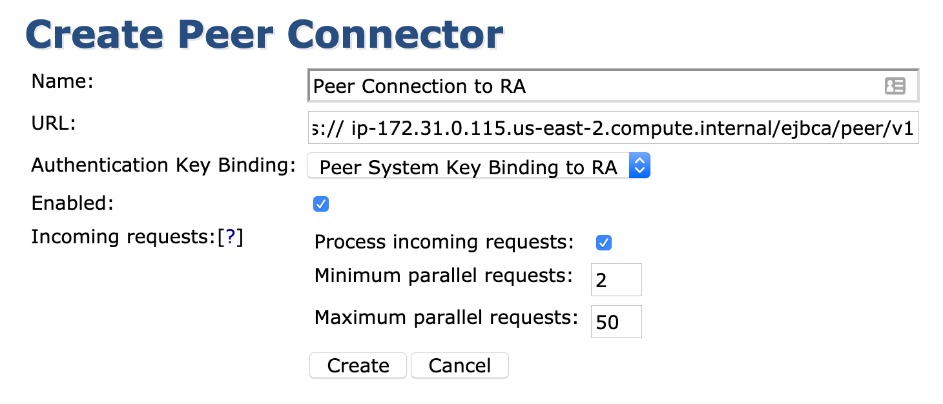Screen dimensions: 943x404
Task: Click into the URL input field
Action: click(x=614, y=130)
